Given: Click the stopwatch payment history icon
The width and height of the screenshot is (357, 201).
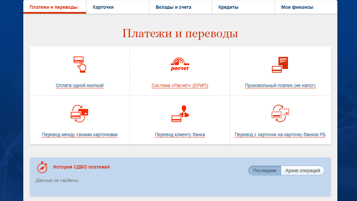Looking at the screenshot, I should [42, 167].
